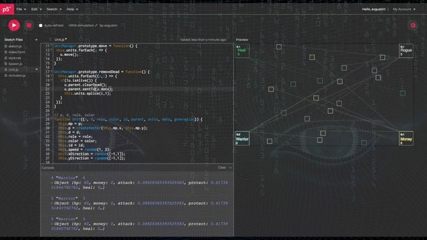Fold code at line 18 gutter arrow
427x240 pixels.
[x=51, y=76]
